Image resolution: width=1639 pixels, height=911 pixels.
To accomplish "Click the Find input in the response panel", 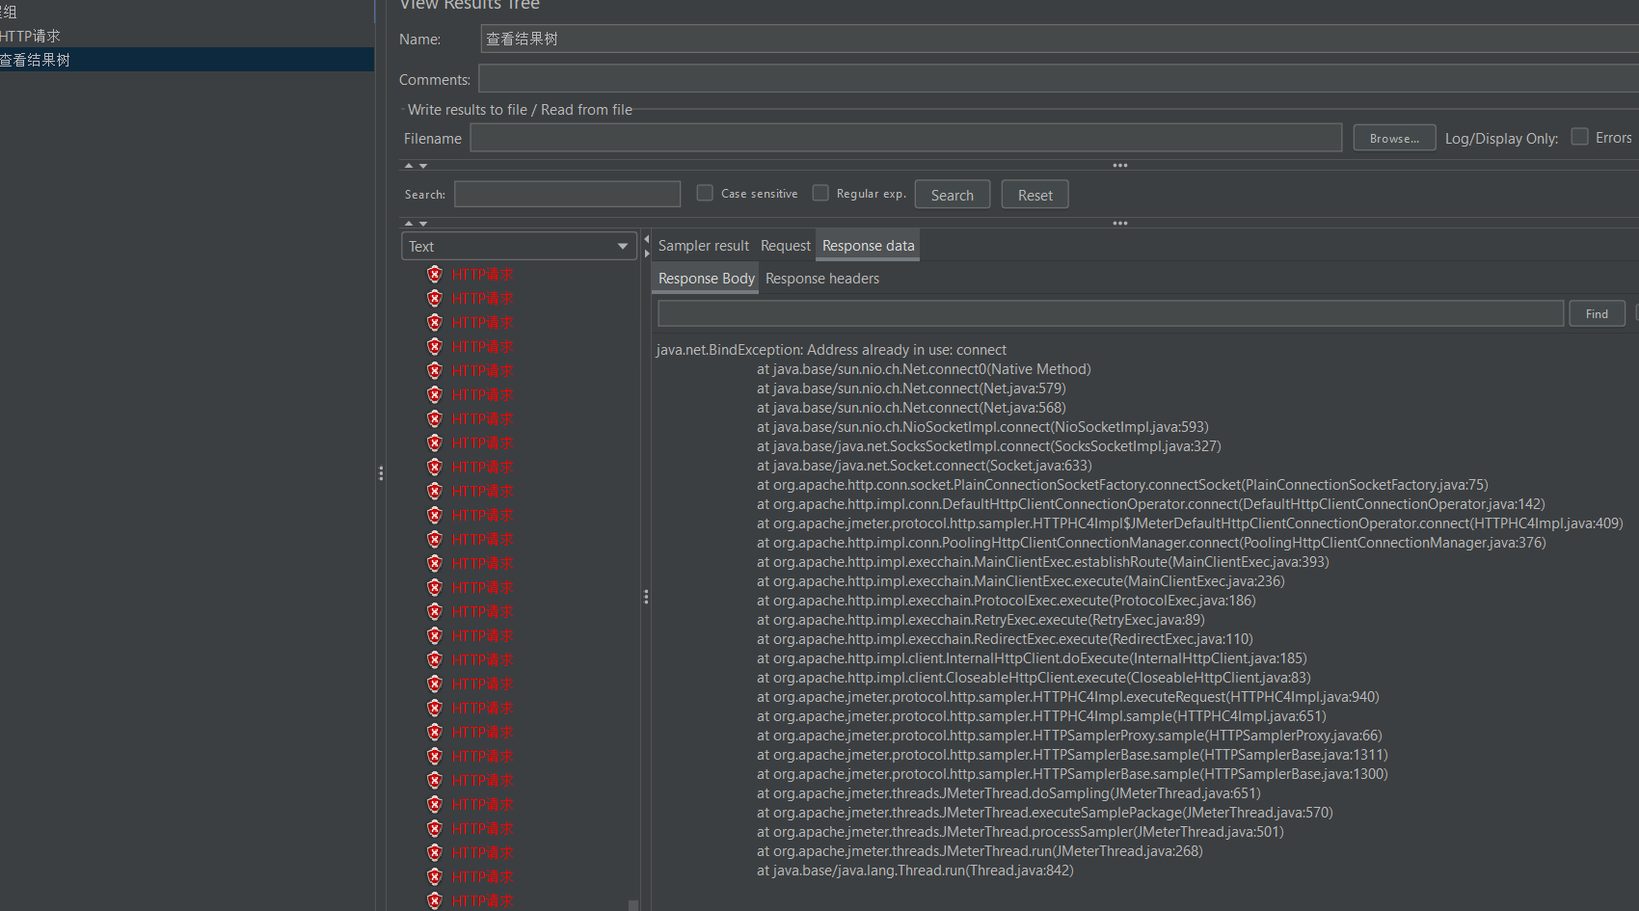I will click(x=1111, y=313).
